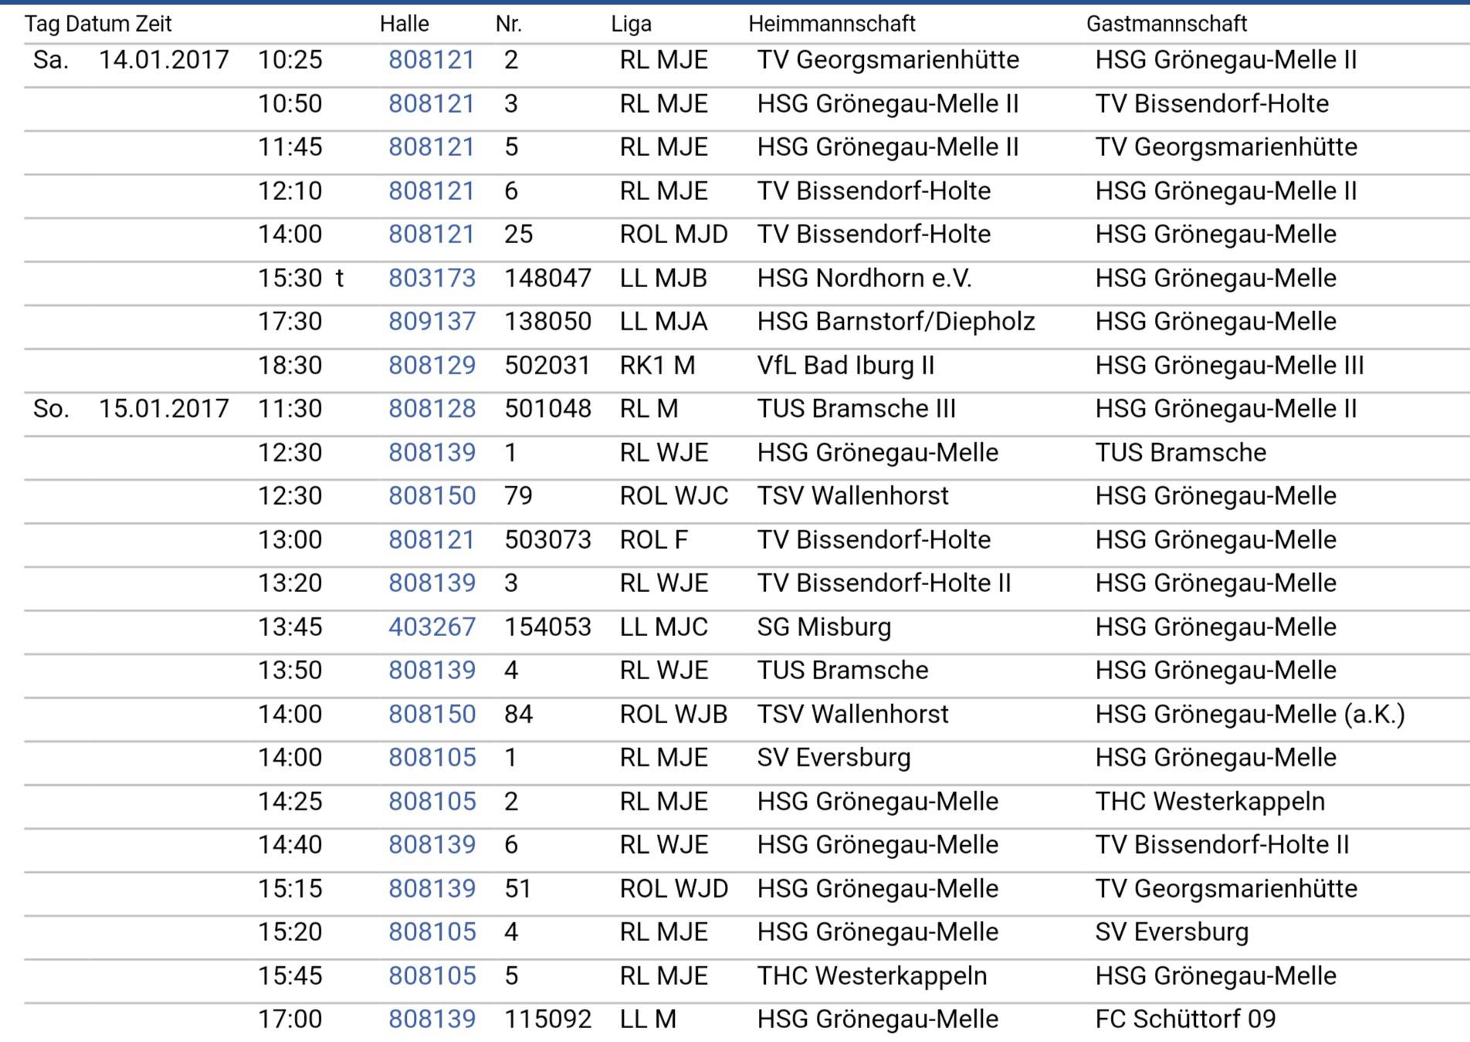Click guest team 'HSG Grönegau-Melle (a.K.)'
The height and width of the screenshot is (1042, 1470).
click(x=1250, y=714)
